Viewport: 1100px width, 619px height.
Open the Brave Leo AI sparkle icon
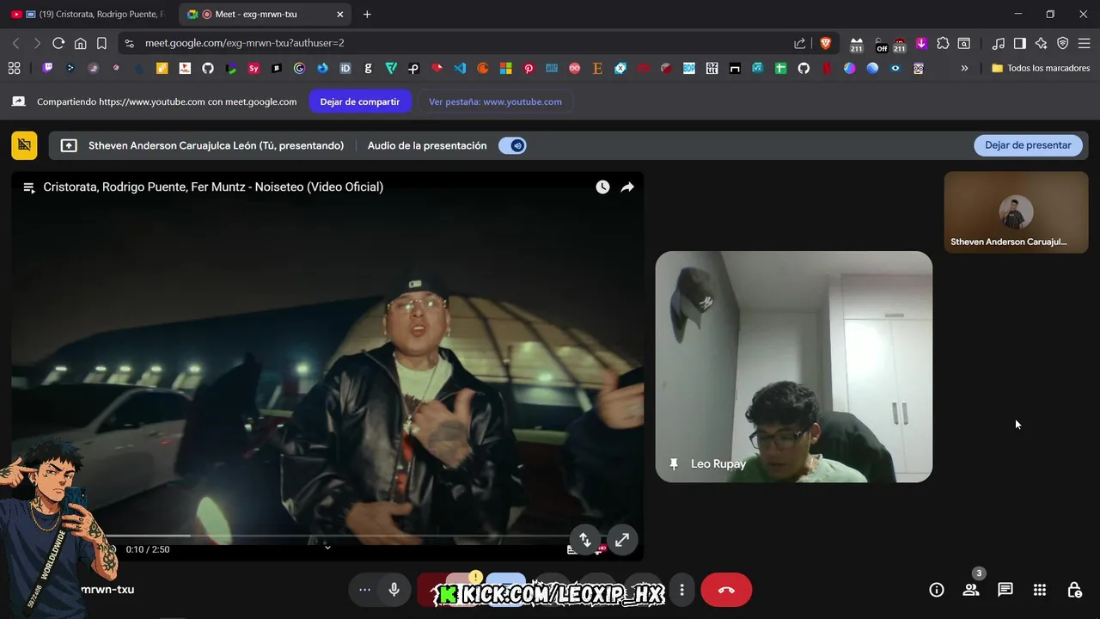(1042, 43)
